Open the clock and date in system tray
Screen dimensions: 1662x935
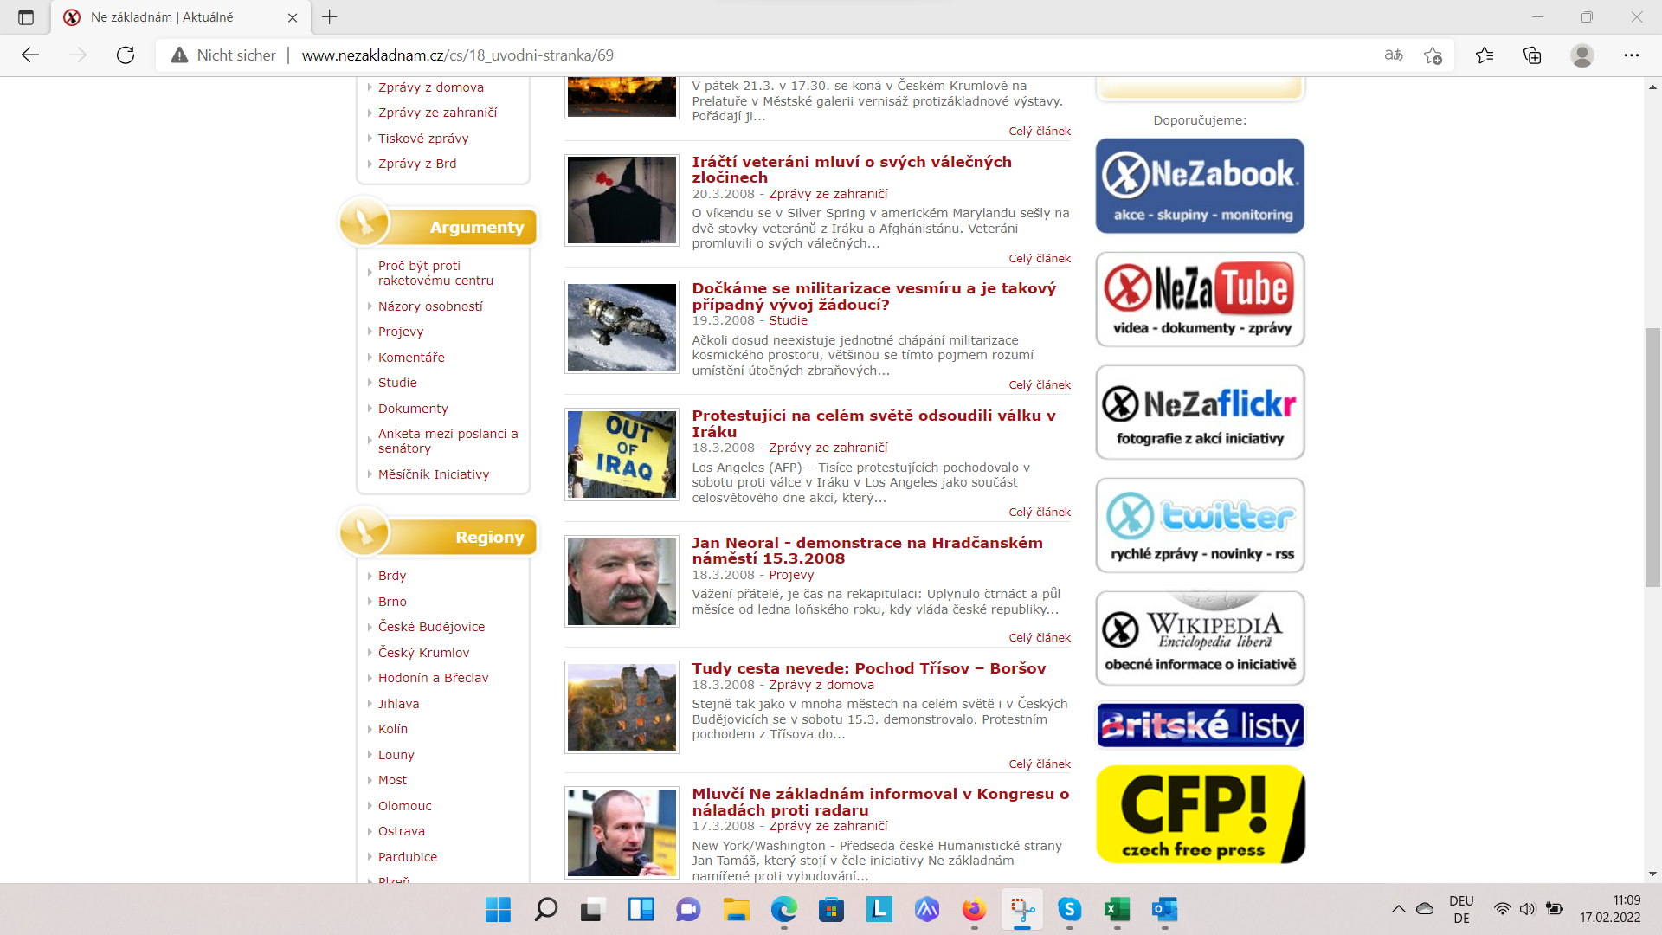1610,909
